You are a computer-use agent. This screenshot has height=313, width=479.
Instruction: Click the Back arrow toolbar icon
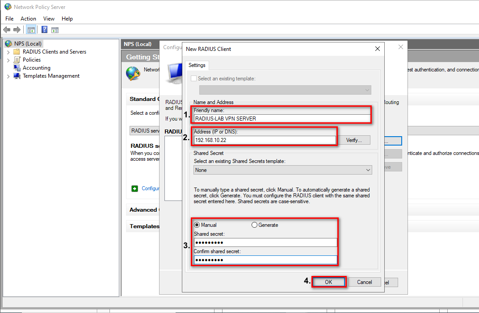click(7, 30)
